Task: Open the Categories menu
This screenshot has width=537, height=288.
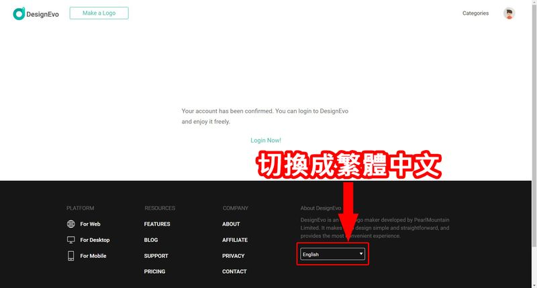Action: [x=475, y=13]
